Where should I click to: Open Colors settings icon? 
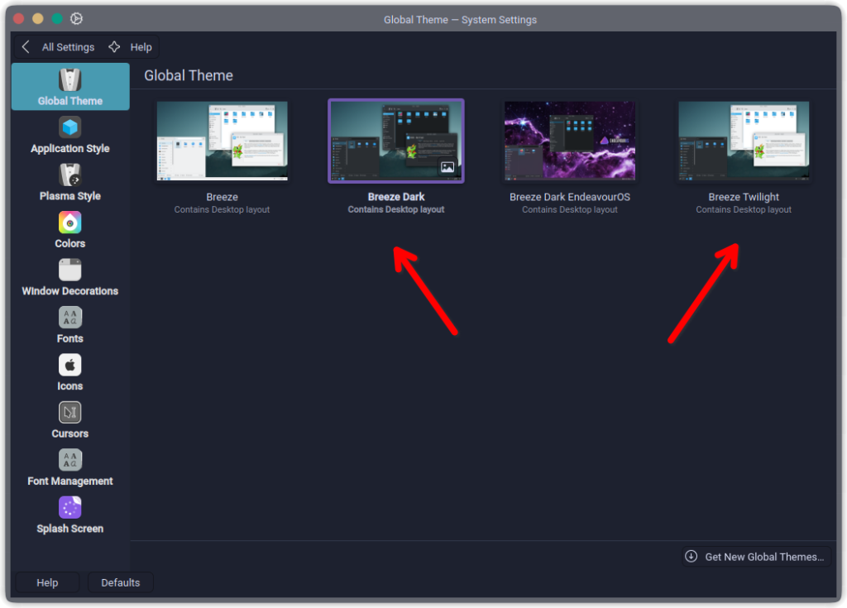[x=69, y=223]
